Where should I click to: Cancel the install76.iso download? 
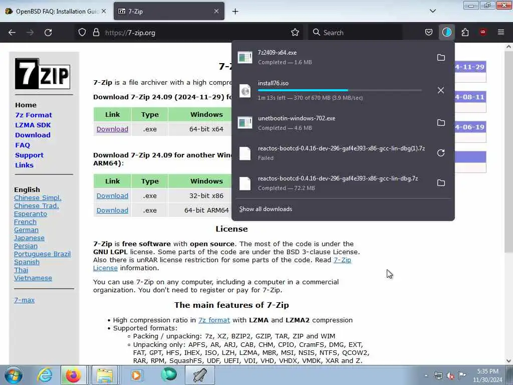441,90
